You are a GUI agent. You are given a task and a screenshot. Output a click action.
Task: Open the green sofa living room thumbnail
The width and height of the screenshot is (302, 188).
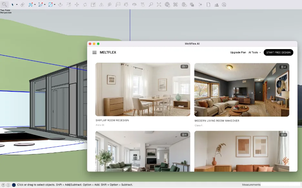[x=143, y=151]
